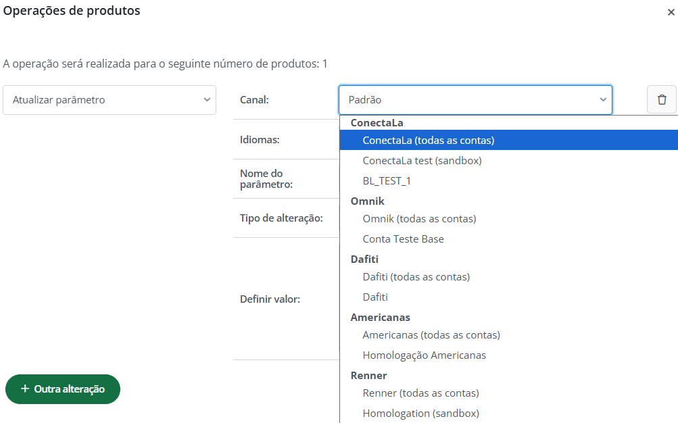Collapse the Canal Padrão dropdown
678x423 pixels.
pyautogui.click(x=475, y=100)
